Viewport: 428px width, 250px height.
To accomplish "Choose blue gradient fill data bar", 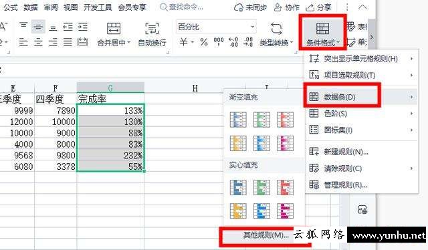I will coord(238,120).
